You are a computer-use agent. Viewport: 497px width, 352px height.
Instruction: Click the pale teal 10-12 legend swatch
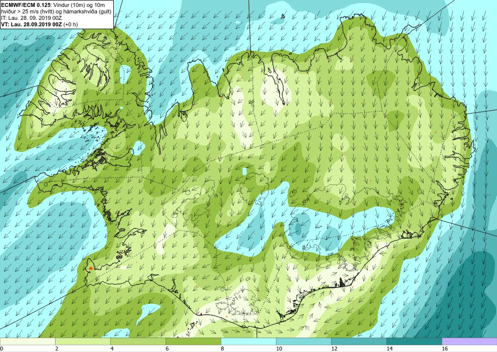(304, 341)
